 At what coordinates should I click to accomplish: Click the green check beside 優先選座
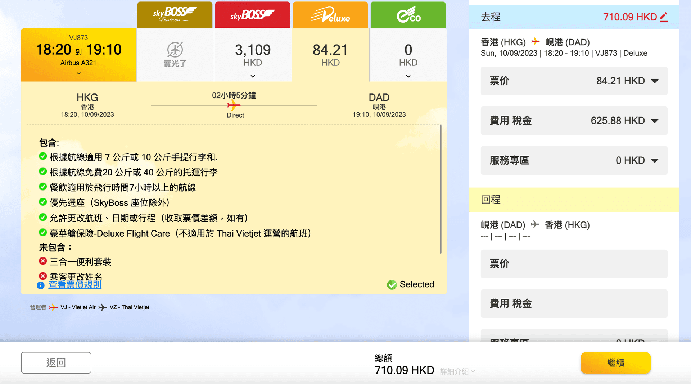click(x=43, y=202)
